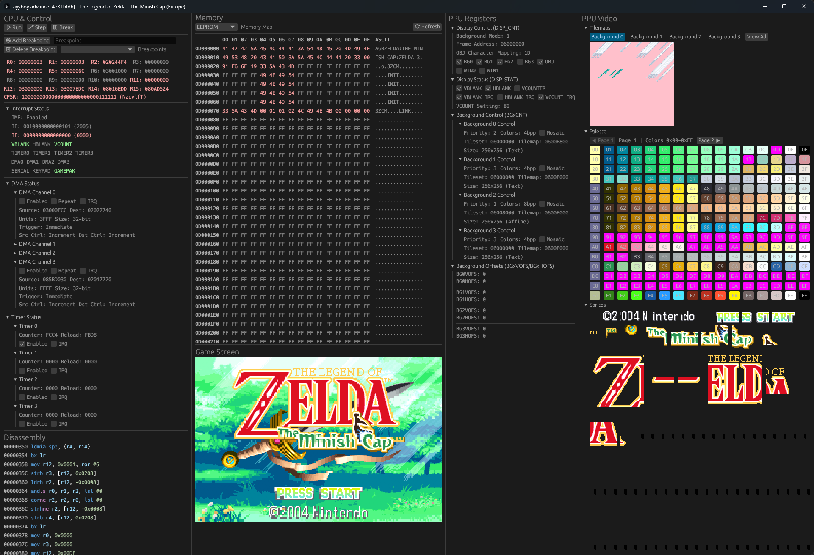
Task: Click the Add Breakpoint icon button
Action: pos(27,41)
